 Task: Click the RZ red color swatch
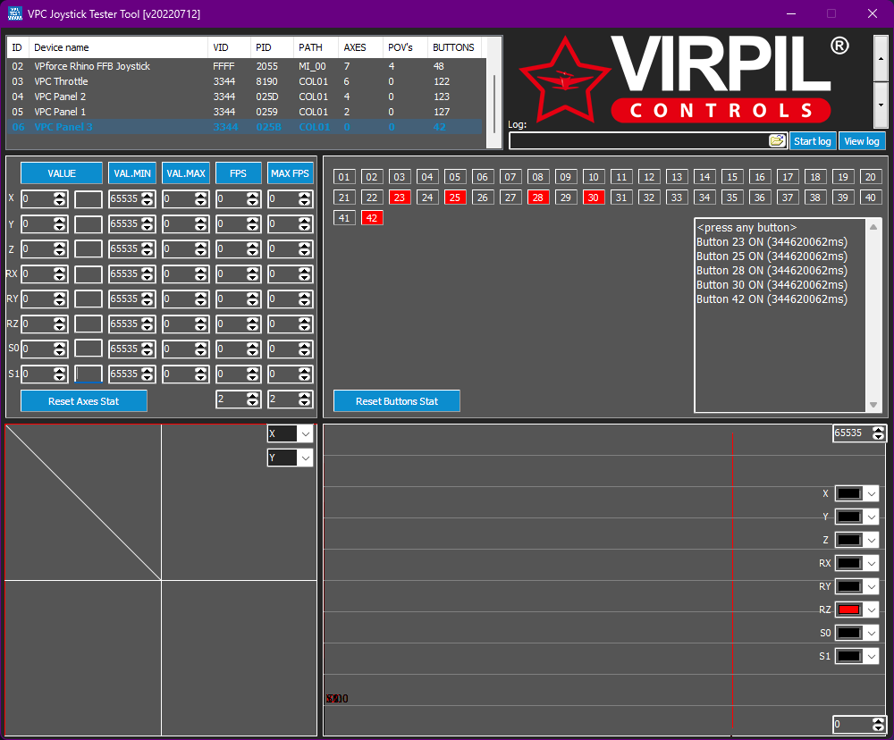pyautogui.click(x=849, y=610)
